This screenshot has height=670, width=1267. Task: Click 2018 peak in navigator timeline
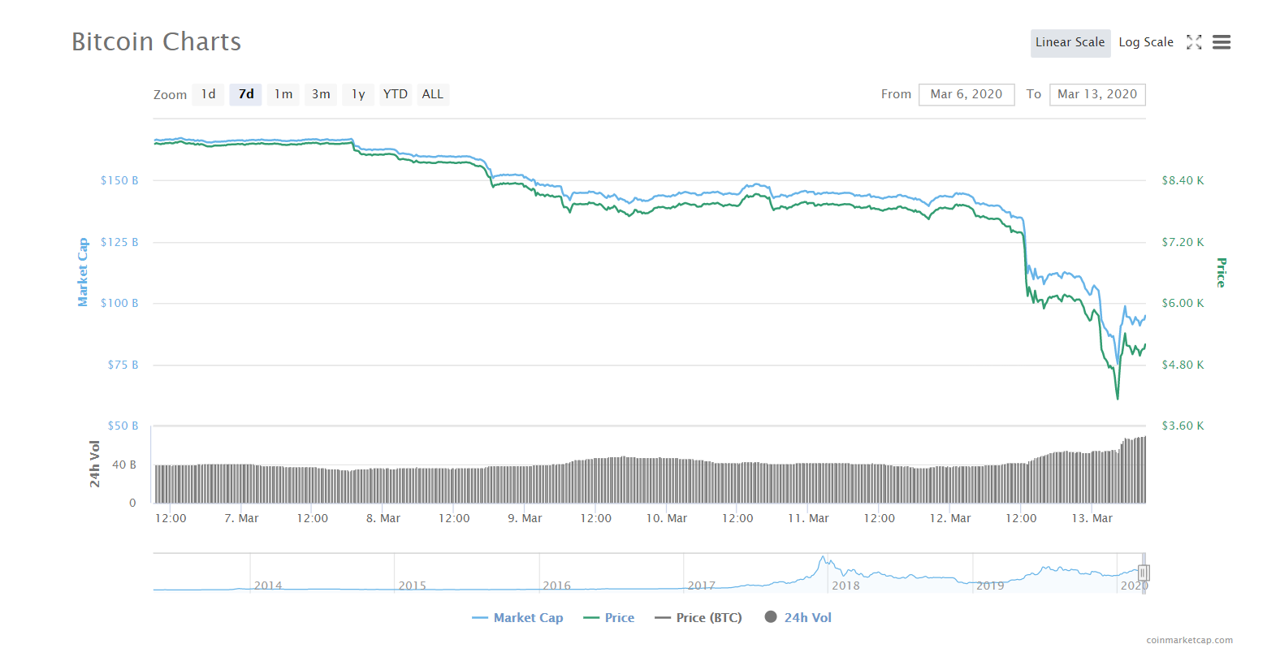[823, 559]
